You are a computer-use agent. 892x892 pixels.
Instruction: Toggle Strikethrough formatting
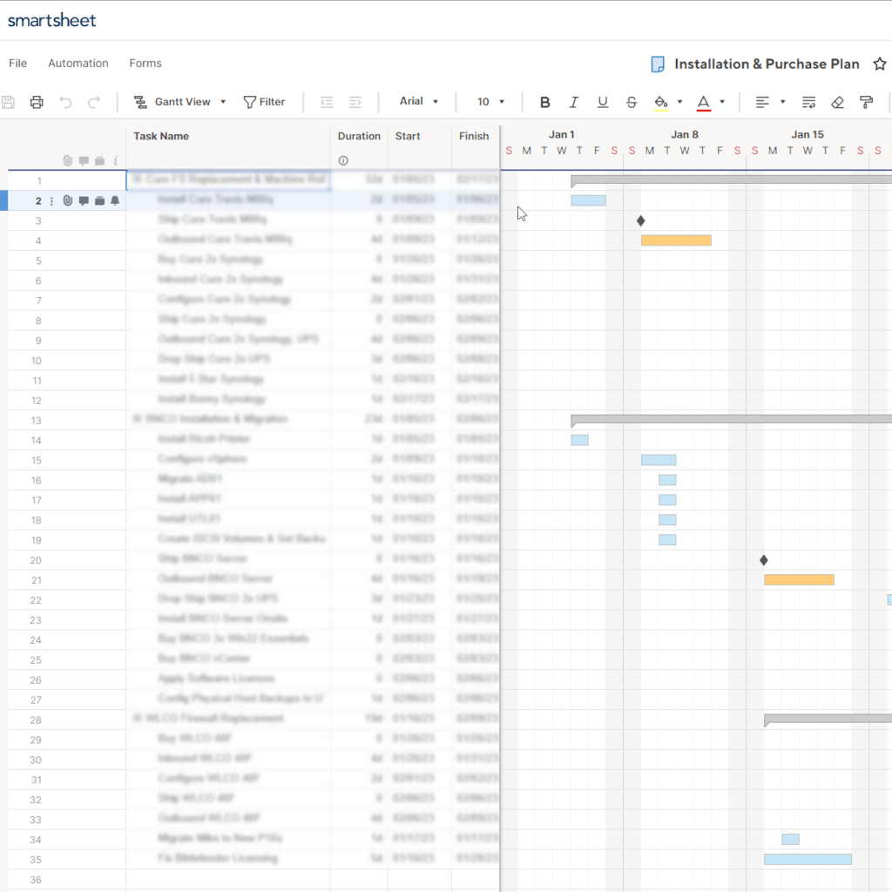[631, 102]
